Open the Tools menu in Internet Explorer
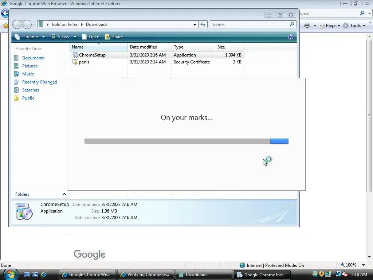The width and height of the screenshot is (373, 280). (x=354, y=26)
